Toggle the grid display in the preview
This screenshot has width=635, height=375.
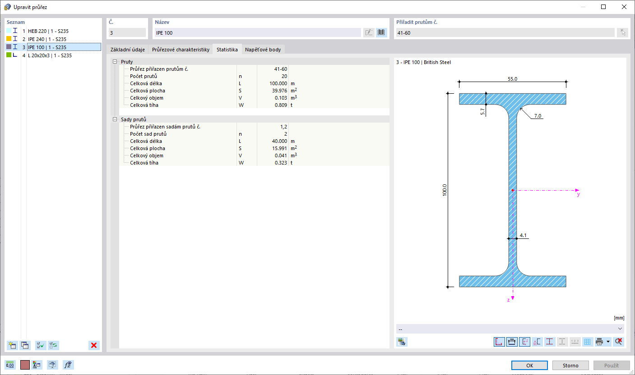coord(588,342)
